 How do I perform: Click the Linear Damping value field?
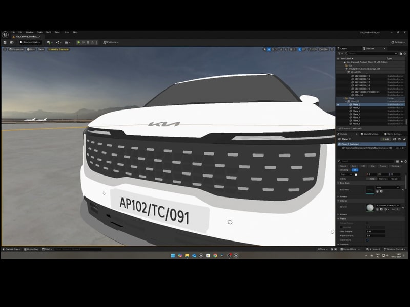375,231
